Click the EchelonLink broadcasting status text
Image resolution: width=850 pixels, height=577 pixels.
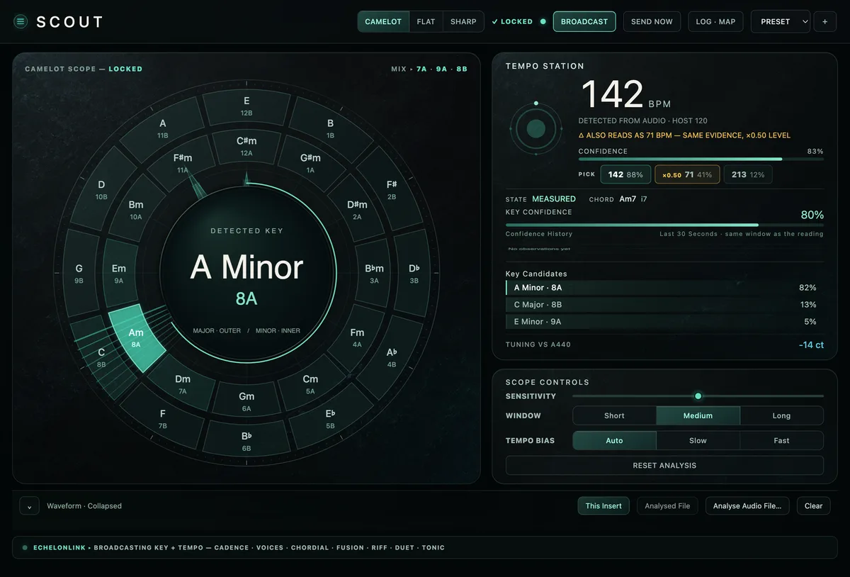point(239,548)
